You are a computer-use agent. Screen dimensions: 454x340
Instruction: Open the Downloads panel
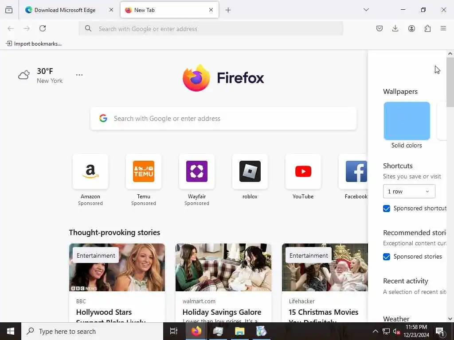pyautogui.click(x=395, y=28)
